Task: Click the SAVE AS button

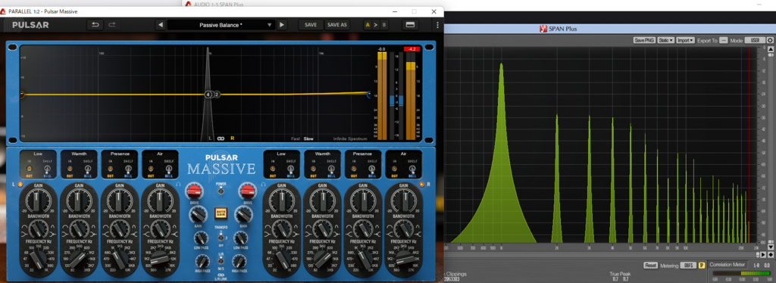Action: [336, 25]
